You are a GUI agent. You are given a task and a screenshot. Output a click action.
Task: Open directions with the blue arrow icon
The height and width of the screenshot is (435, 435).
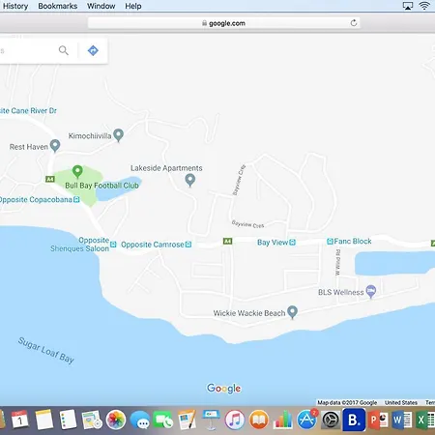click(93, 50)
